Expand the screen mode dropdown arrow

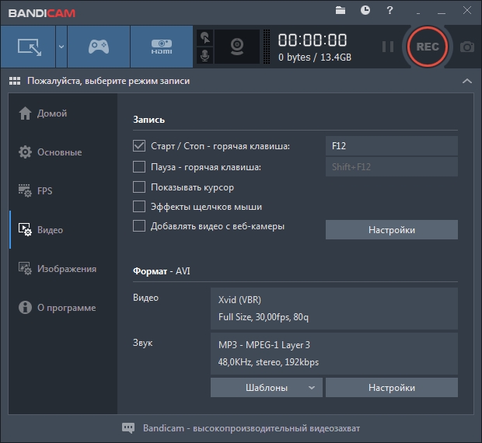tap(61, 47)
